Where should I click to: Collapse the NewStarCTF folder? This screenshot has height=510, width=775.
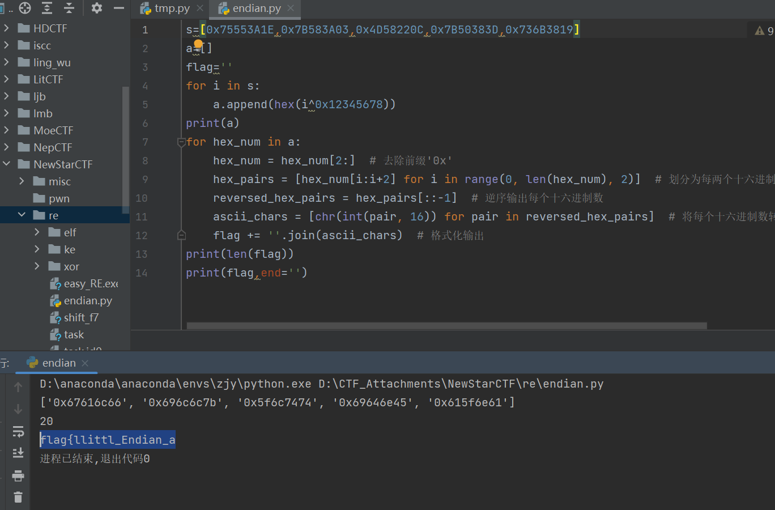point(7,164)
